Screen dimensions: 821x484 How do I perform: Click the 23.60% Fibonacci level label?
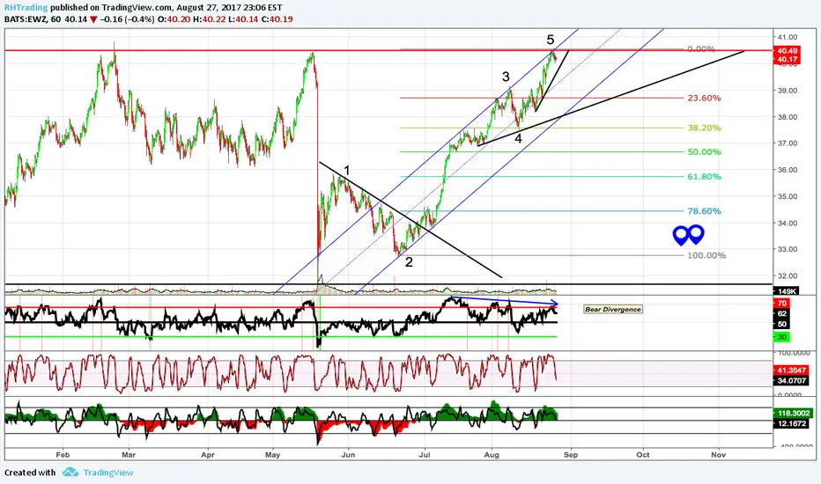pos(704,98)
